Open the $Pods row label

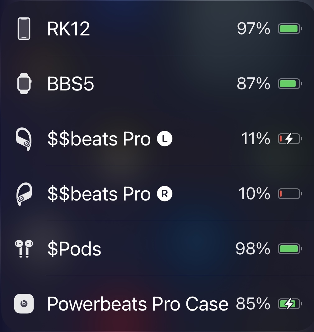point(74,249)
